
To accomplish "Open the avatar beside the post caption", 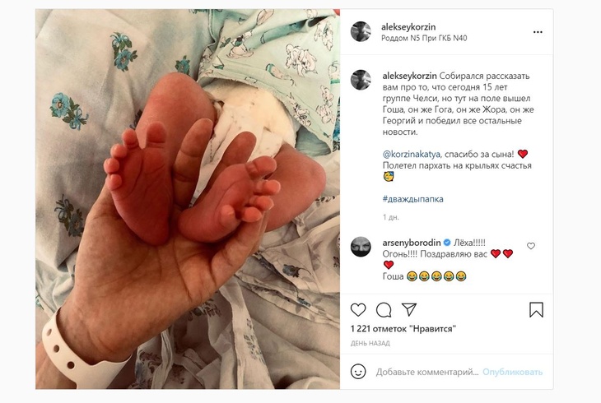I will click(x=361, y=80).
